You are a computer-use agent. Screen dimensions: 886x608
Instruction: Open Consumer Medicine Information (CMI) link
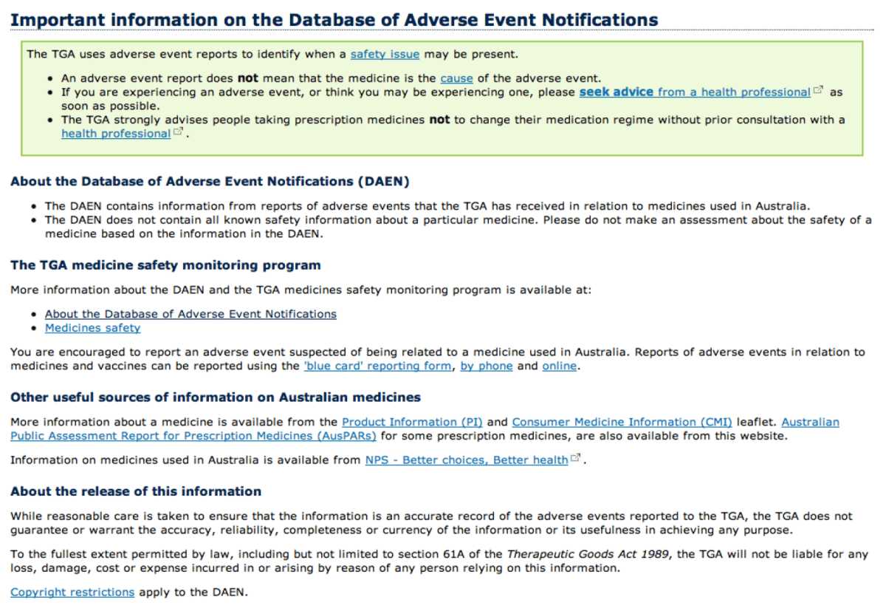tap(622, 422)
